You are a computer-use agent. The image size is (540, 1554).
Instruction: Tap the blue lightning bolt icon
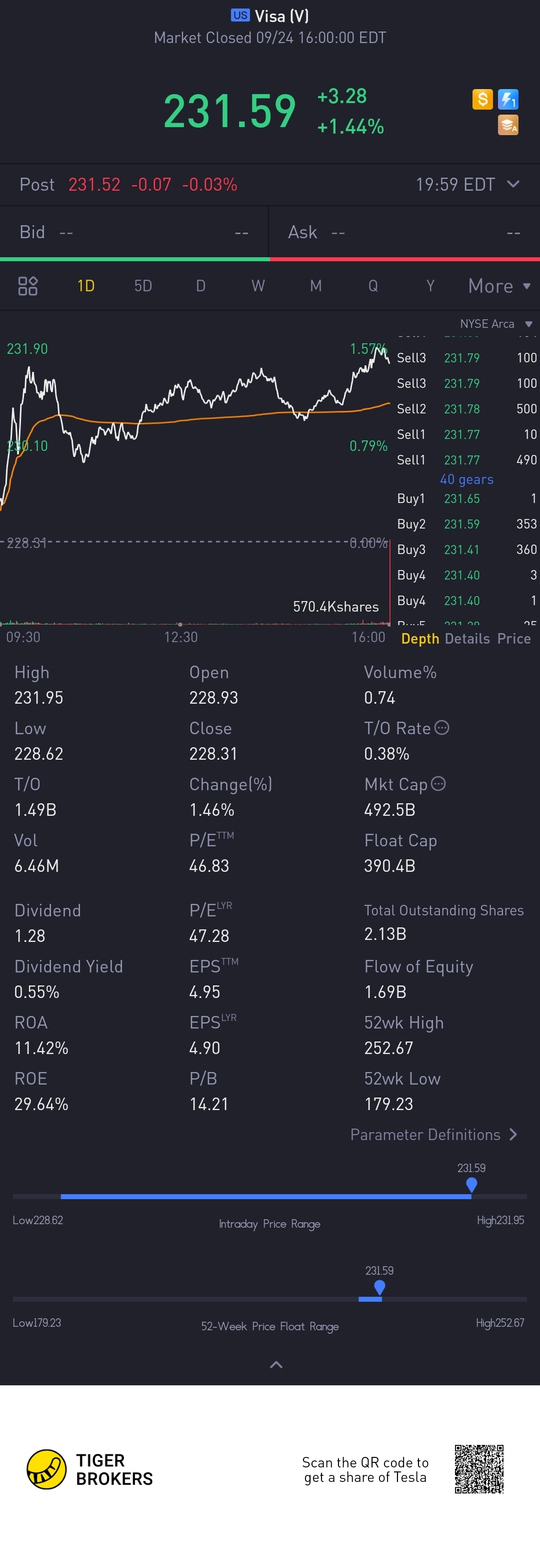pos(508,99)
